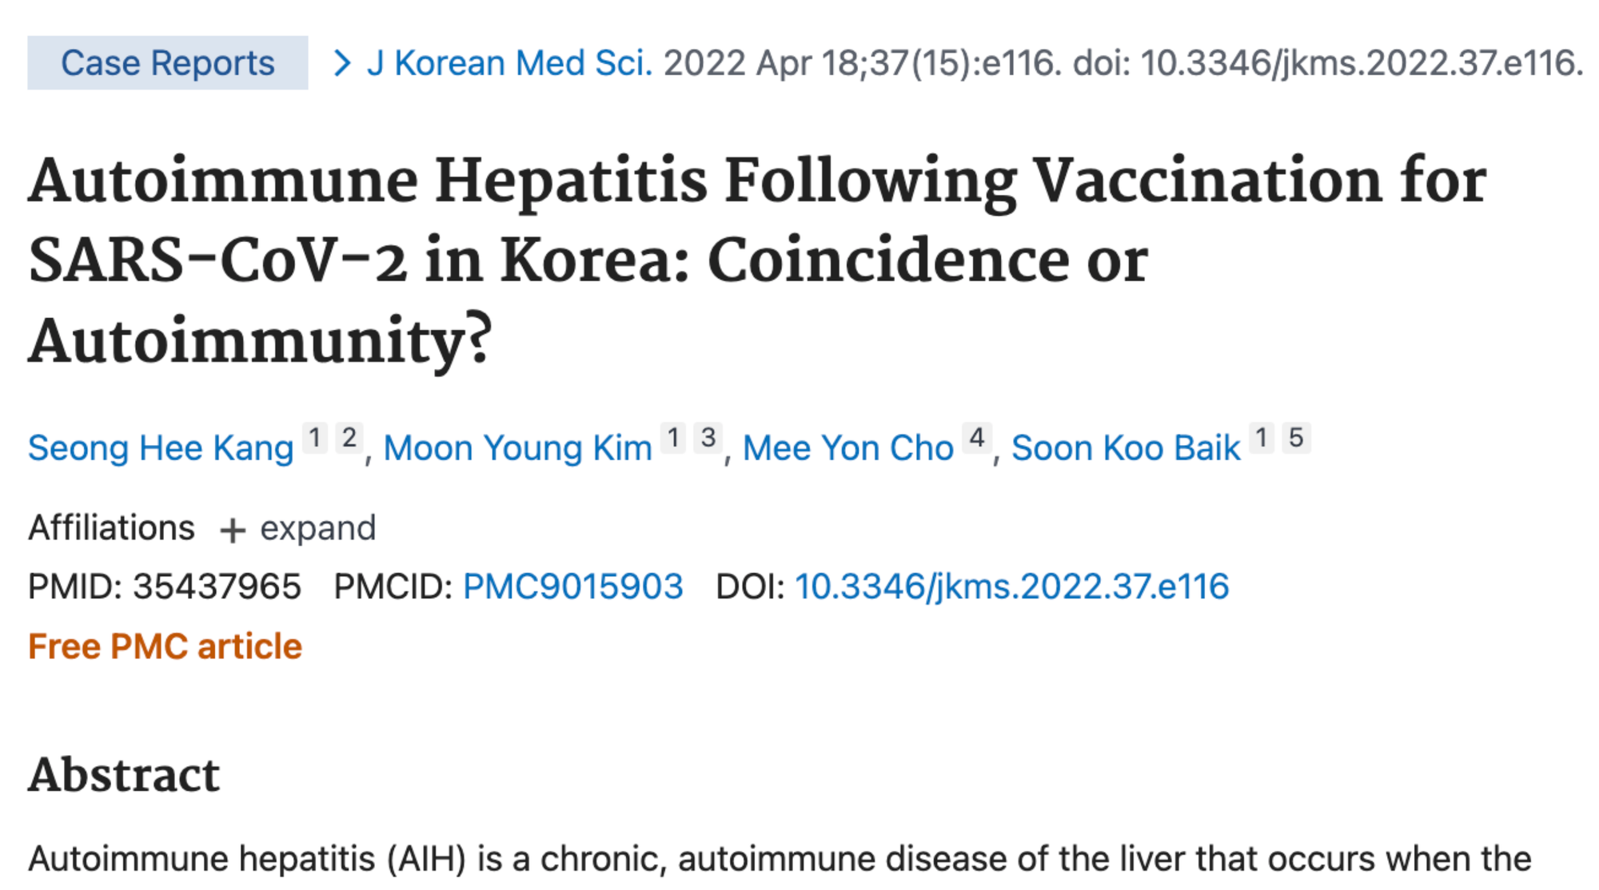Viewport: 1599px width, 890px height.
Task: Open author Soon Koo Baik's link
Action: (1126, 447)
